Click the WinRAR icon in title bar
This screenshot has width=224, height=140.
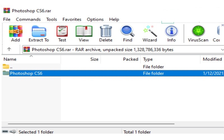tap(7, 11)
